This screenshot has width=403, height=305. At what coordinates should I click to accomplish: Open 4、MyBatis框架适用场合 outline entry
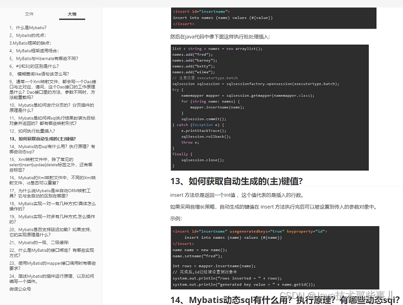(x=34, y=51)
